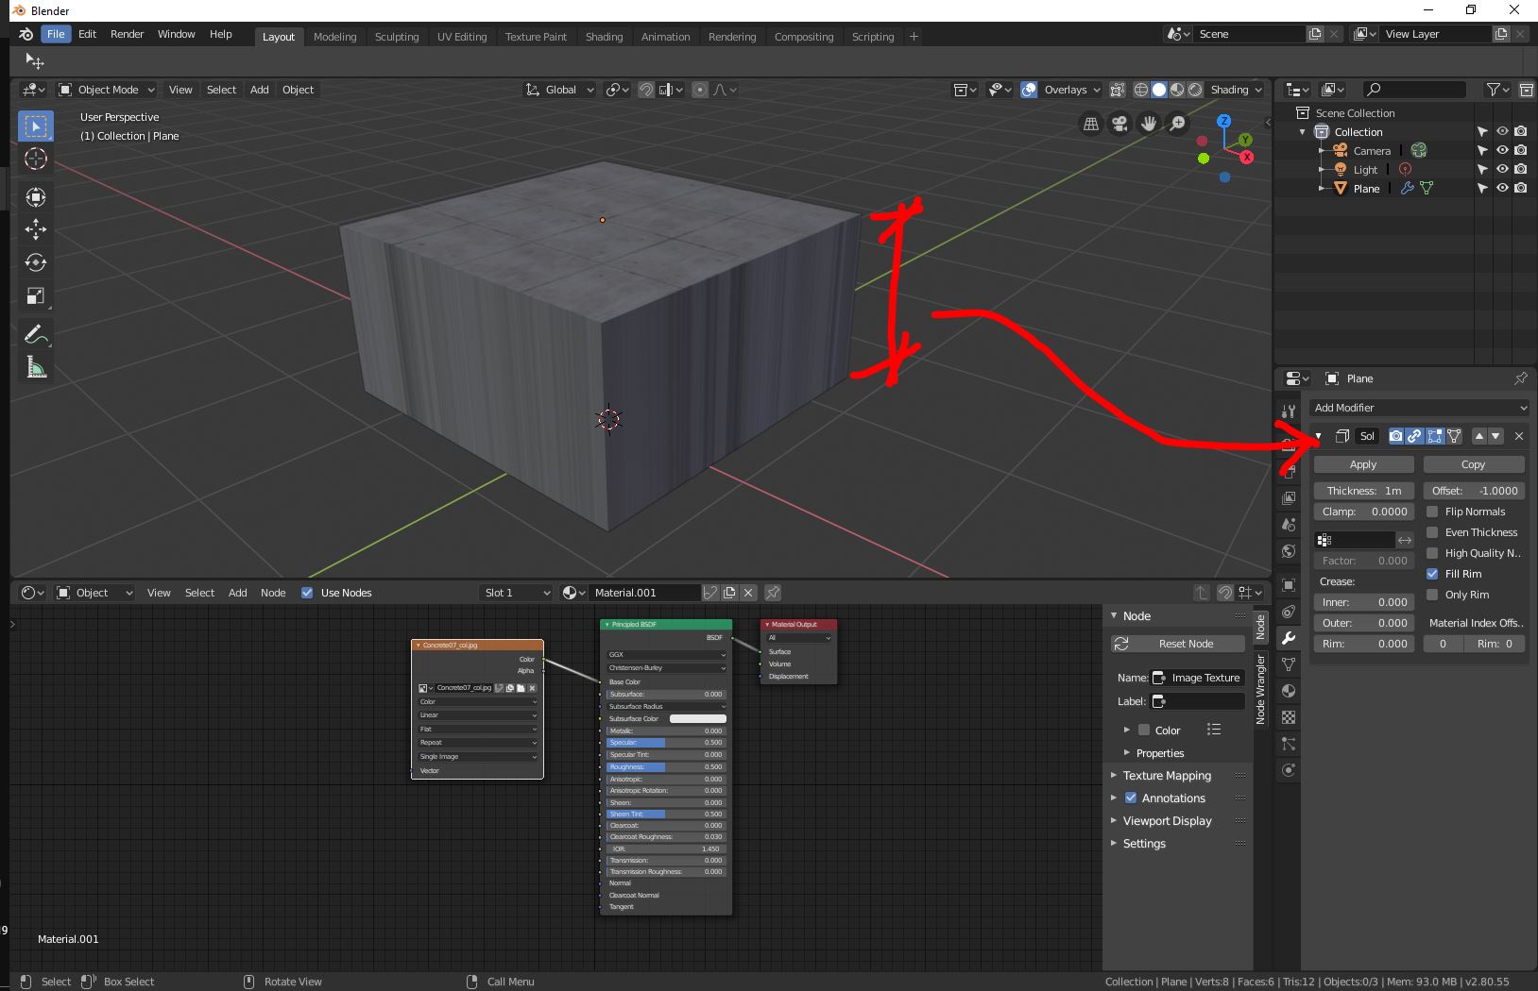Open the Object Mode dropdown
1538x991 pixels.
tap(106, 90)
